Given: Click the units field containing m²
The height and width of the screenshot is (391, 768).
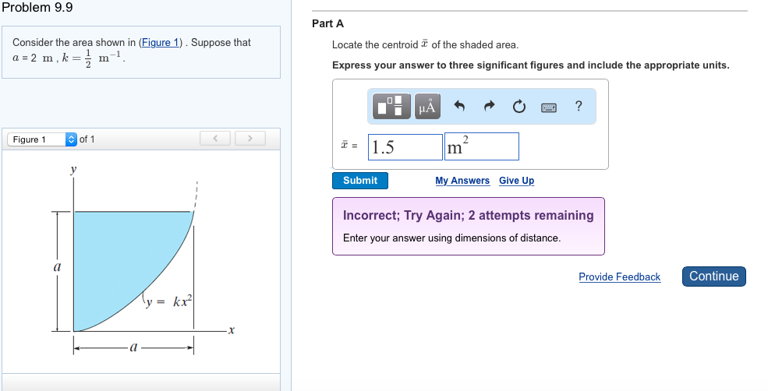Looking at the screenshot, I should [481, 146].
